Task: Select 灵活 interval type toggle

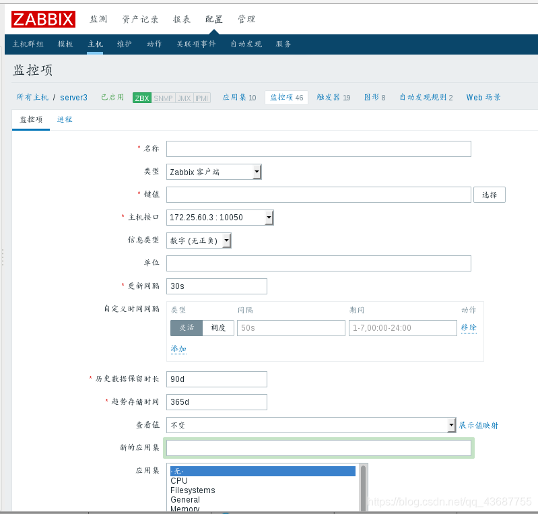Action: pos(187,328)
